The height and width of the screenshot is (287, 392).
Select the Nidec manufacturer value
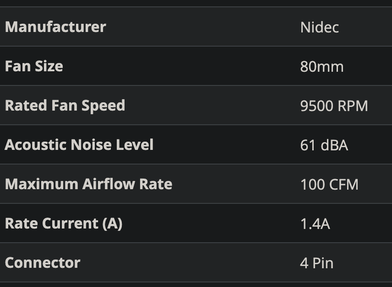(x=319, y=27)
